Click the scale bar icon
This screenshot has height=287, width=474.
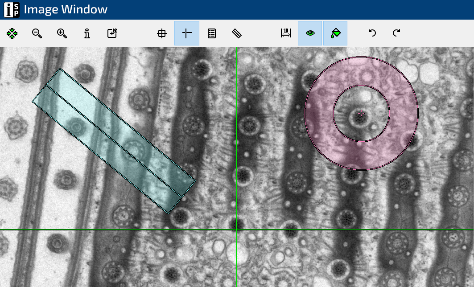click(286, 33)
